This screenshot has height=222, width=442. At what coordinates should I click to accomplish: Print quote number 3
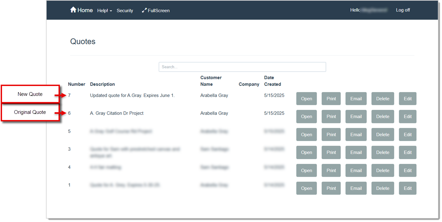tap(331, 152)
